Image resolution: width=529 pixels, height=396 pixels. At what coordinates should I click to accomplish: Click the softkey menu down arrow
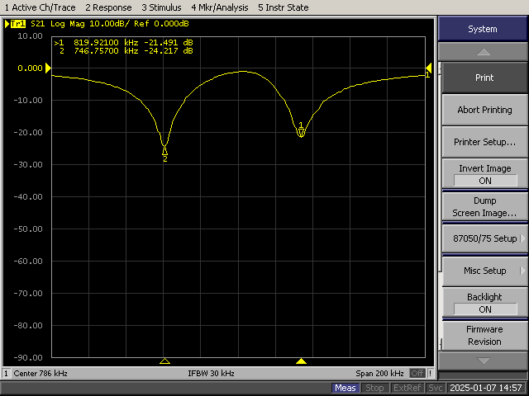483,361
